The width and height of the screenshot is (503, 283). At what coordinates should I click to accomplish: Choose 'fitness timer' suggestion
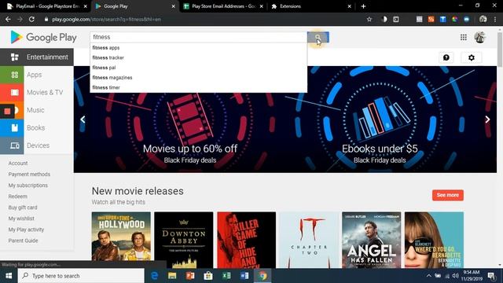click(199, 87)
